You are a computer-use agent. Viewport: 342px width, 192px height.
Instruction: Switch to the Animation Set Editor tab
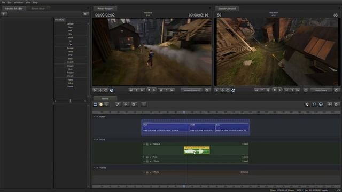pos(14,9)
